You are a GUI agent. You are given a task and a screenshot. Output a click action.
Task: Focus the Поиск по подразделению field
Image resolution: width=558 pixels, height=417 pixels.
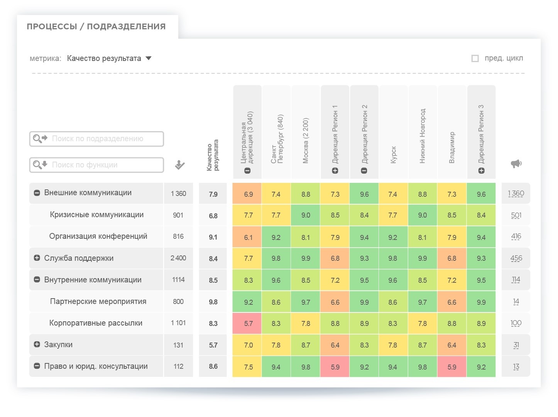click(x=104, y=139)
